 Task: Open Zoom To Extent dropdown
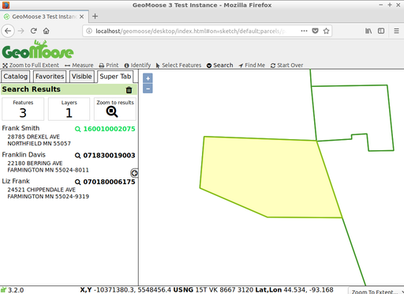(376, 291)
